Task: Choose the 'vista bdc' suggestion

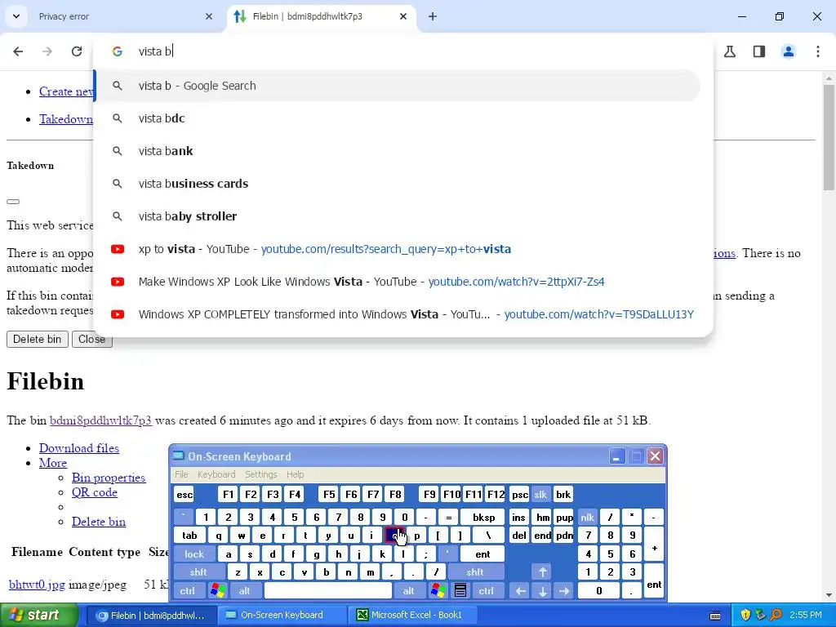Action: [x=398, y=118]
